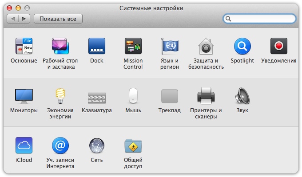The image size is (302, 177).
Task: Click the Системные настройки window title
Action: pyautogui.click(x=151, y=8)
